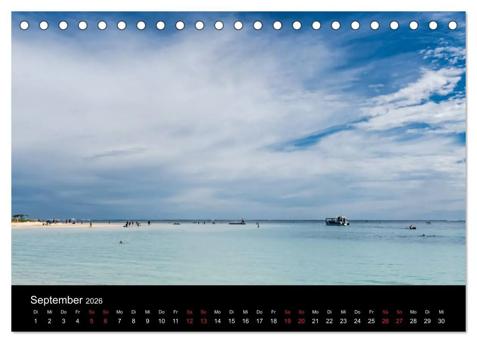477x343 pixels.
Task: Select date 24 in the calendar strip
Action: click(357, 321)
